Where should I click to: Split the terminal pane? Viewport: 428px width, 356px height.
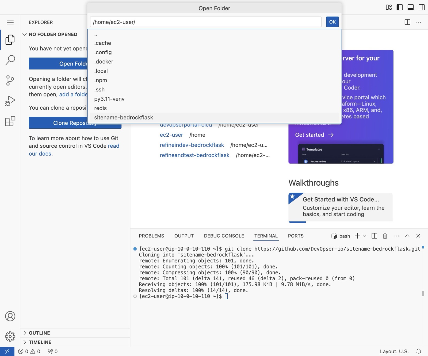pos(374,236)
